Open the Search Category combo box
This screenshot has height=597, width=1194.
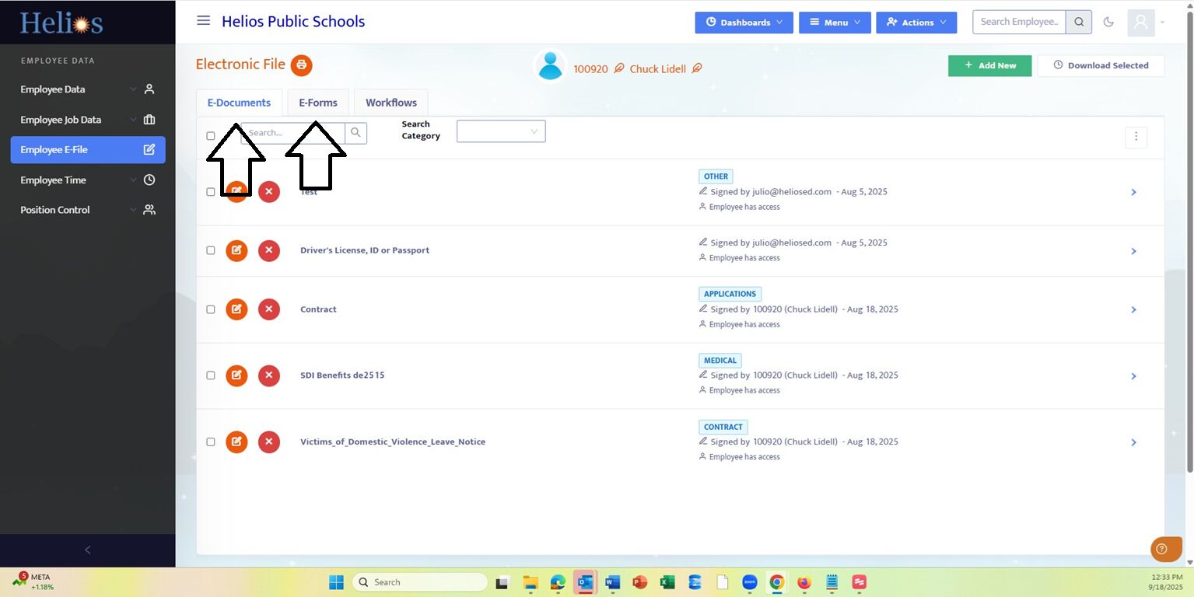[501, 131]
